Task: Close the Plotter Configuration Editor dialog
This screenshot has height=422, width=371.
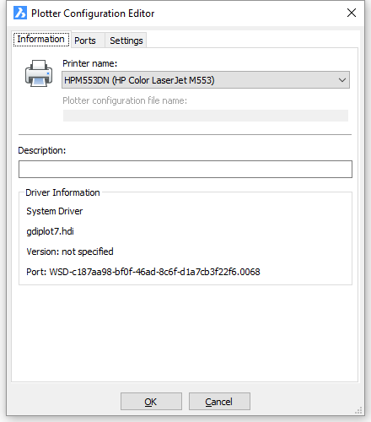Action: tap(352, 13)
